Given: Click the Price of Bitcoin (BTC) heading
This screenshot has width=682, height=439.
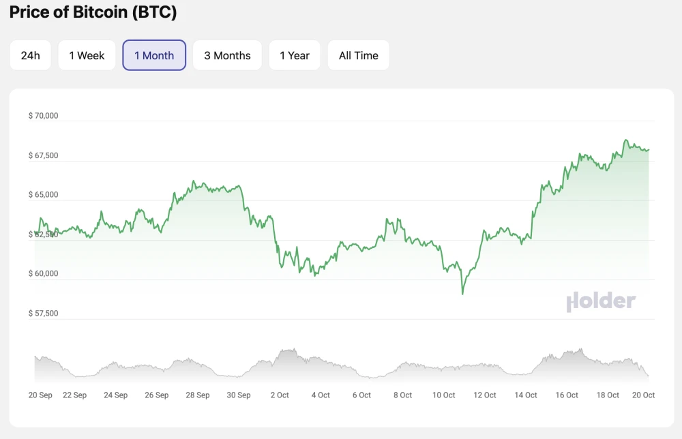Looking at the screenshot, I should pyautogui.click(x=93, y=12).
